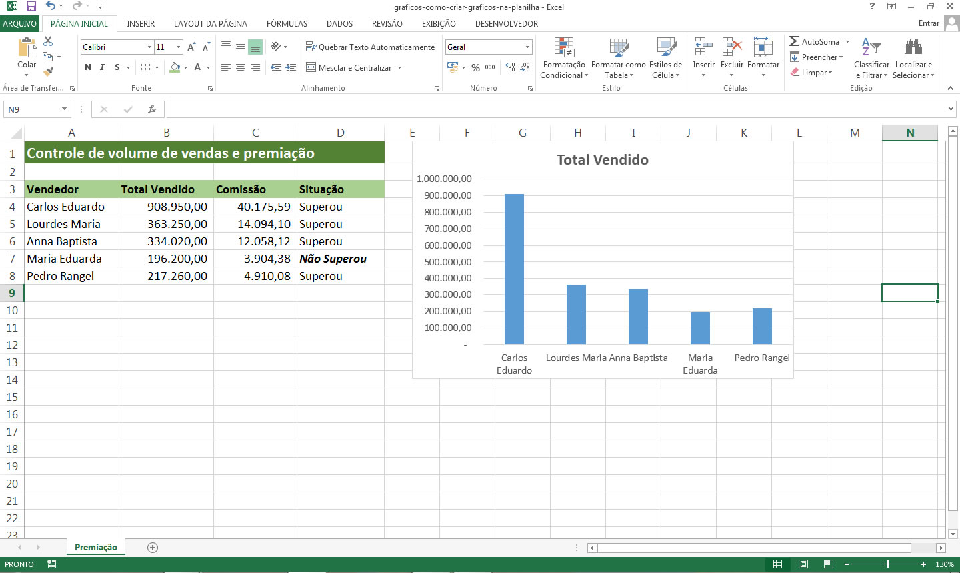Image resolution: width=960 pixels, height=573 pixels.
Task: Click Entrar to sign in
Action: [929, 23]
